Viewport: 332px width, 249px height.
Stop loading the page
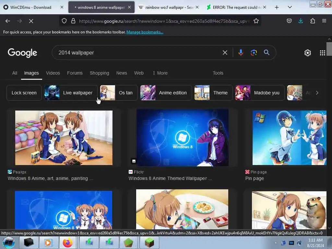[31, 21]
